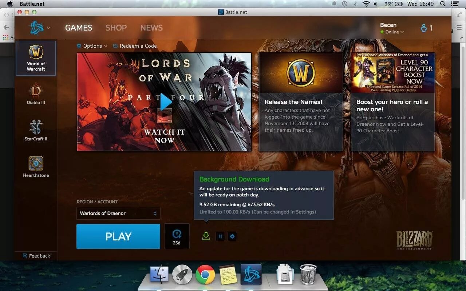Select World of Warcraft in the game sidebar

[35, 58]
